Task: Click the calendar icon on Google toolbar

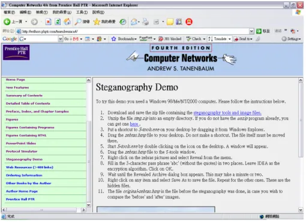Action: [88, 39]
